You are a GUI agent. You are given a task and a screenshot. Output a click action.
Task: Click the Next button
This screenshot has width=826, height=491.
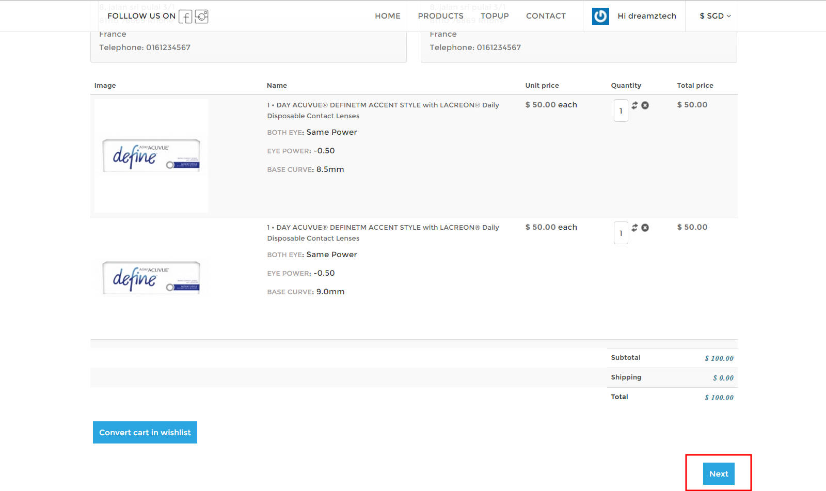tap(718, 473)
